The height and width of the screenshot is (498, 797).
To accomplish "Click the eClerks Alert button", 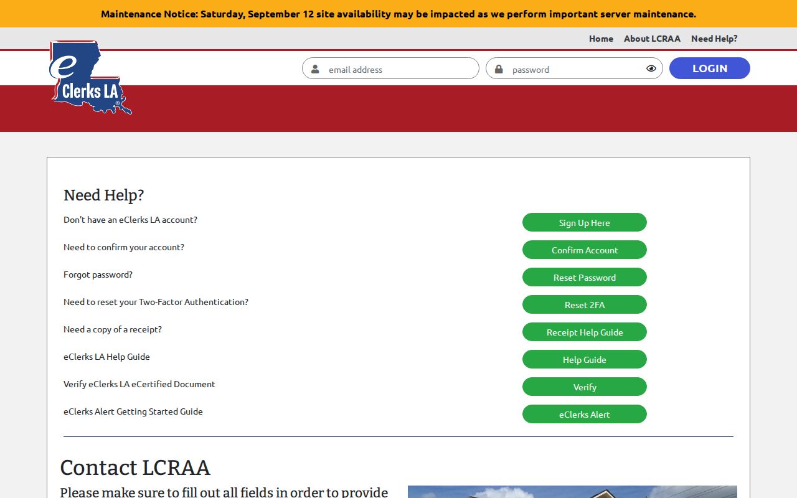I will [x=585, y=414].
